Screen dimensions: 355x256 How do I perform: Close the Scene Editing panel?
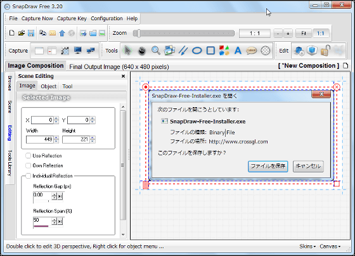coord(123,76)
